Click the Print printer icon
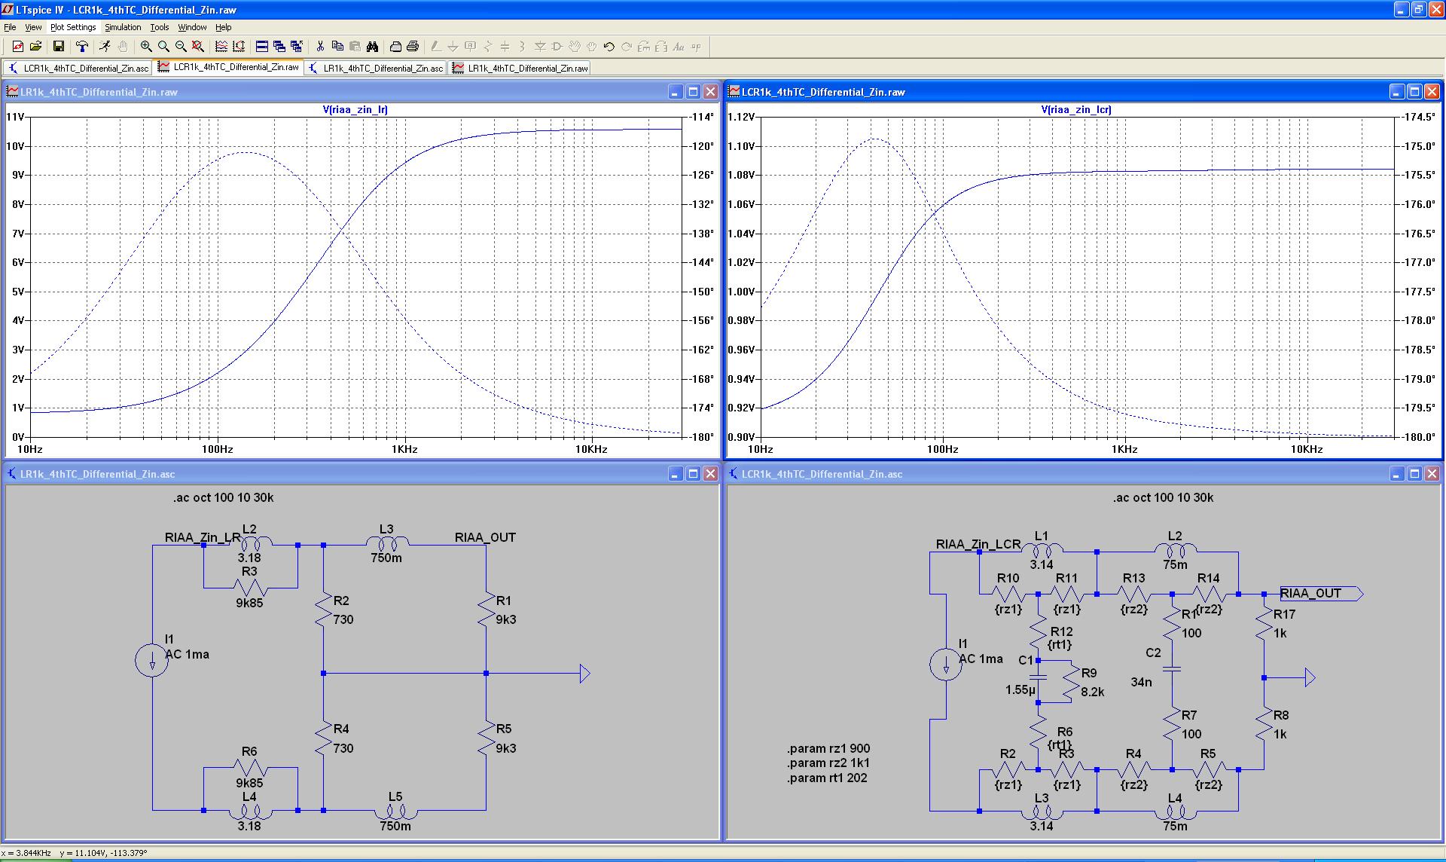 click(x=413, y=47)
